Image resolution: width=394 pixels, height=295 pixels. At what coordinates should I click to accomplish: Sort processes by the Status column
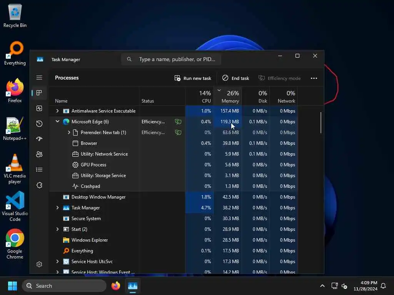tap(162, 96)
